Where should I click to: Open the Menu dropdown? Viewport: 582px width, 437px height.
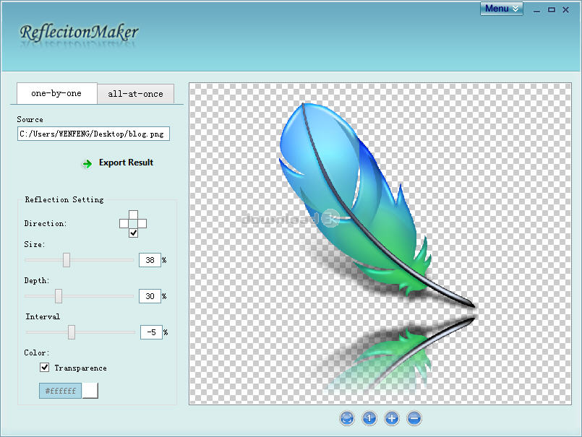tap(502, 9)
